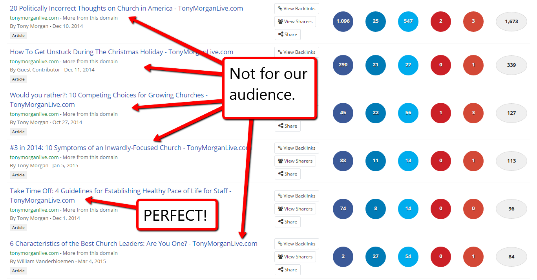
Task: Click View Sharers for the Best Church Leaders article
Action: [295, 256]
